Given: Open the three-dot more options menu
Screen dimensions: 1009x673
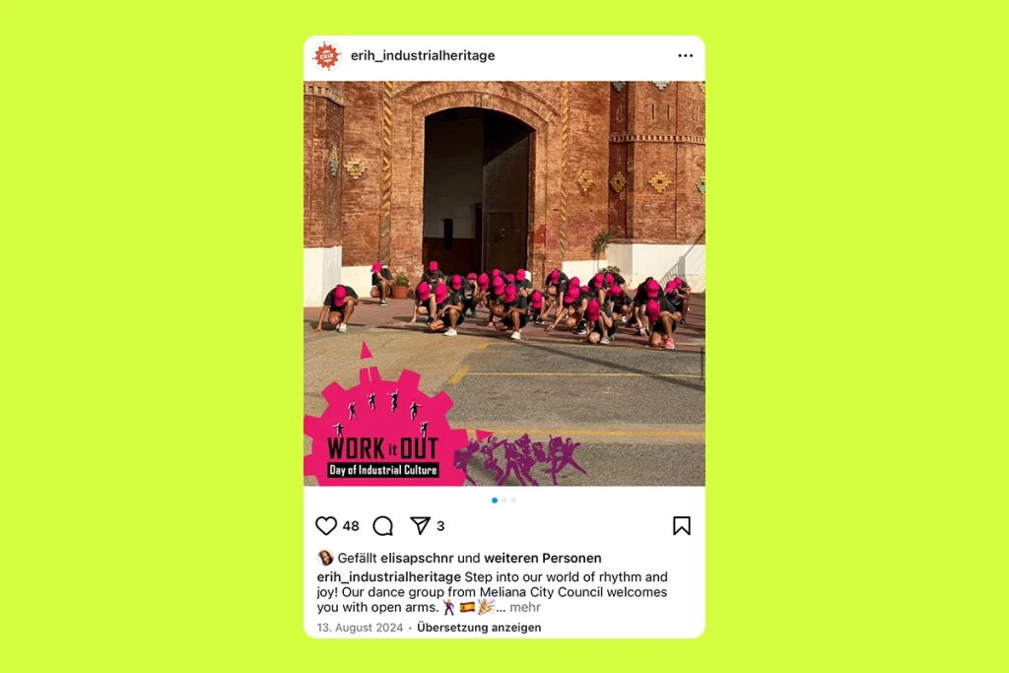Looking at the screenshot, I should [x=686, y=55].
